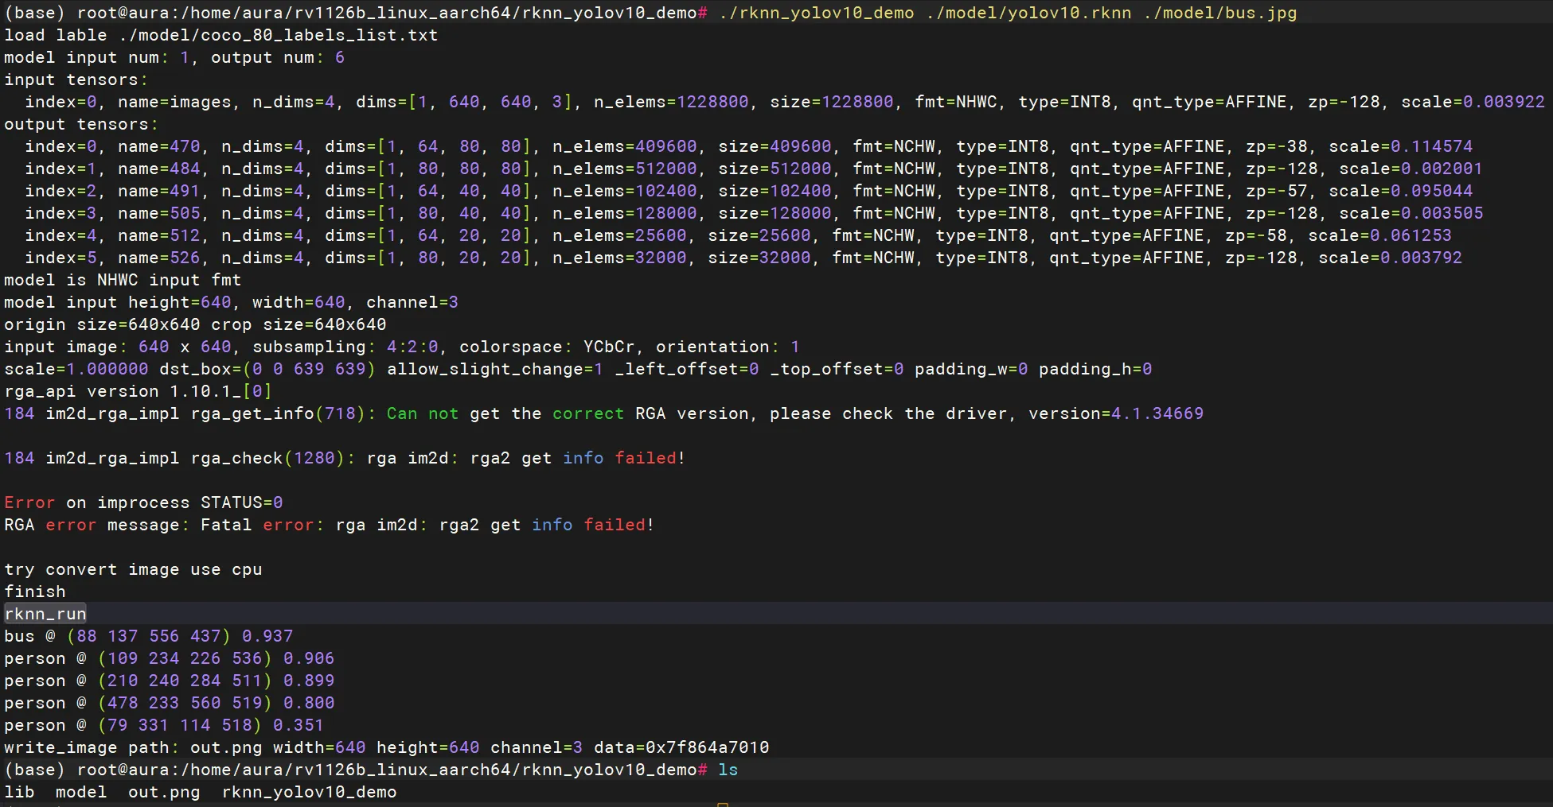Click the highlighted 'rknn_run' text

[45, 614]
